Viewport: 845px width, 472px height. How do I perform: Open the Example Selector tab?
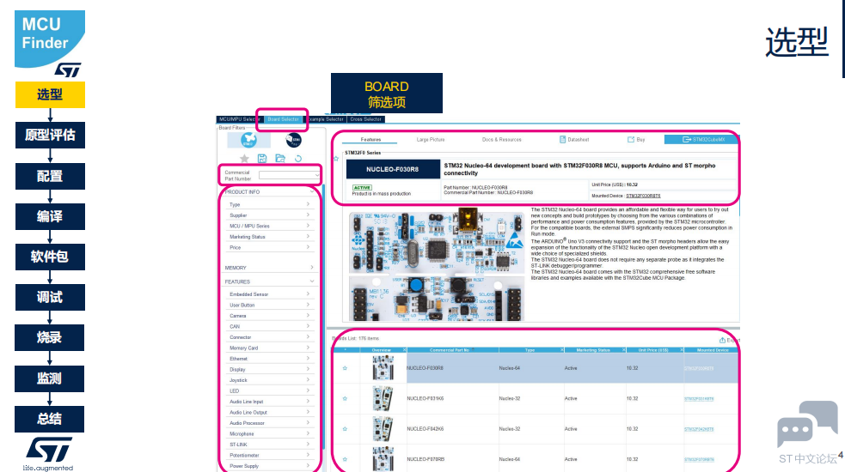pos(326,119)
